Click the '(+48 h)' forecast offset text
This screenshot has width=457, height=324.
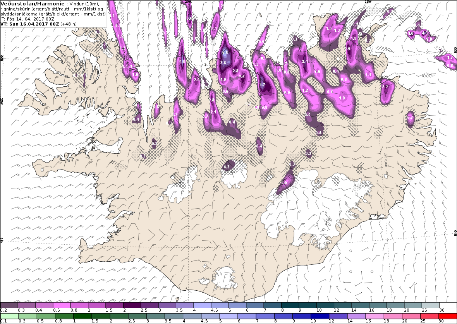coord(69,24)
